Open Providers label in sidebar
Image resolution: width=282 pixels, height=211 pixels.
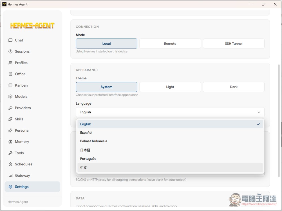pos(23,108)
